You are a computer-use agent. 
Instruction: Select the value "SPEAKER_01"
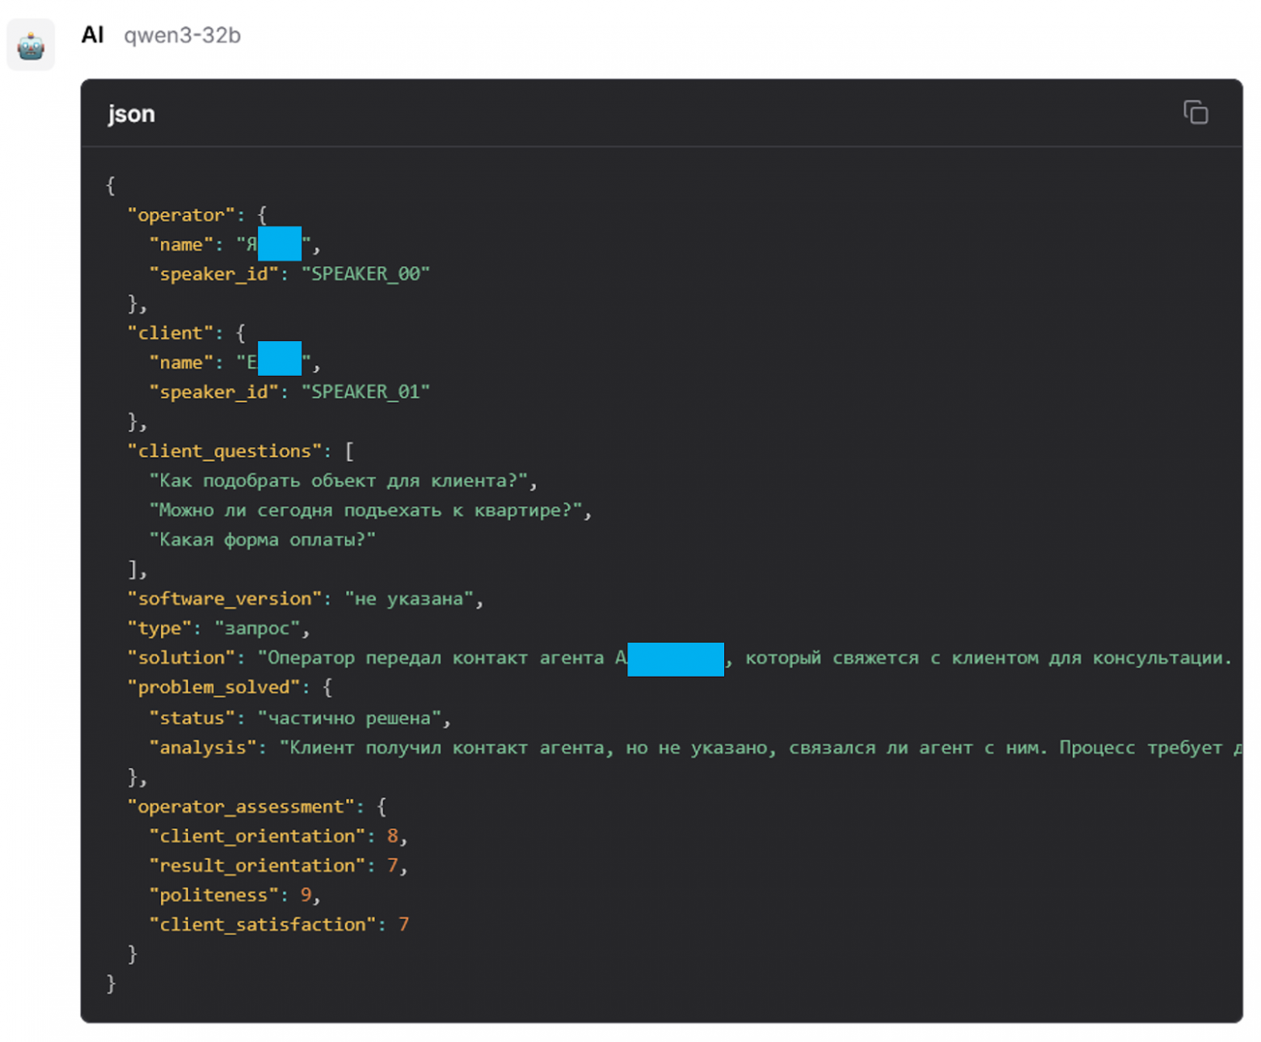pyautogui.click(x=366, y=392)
